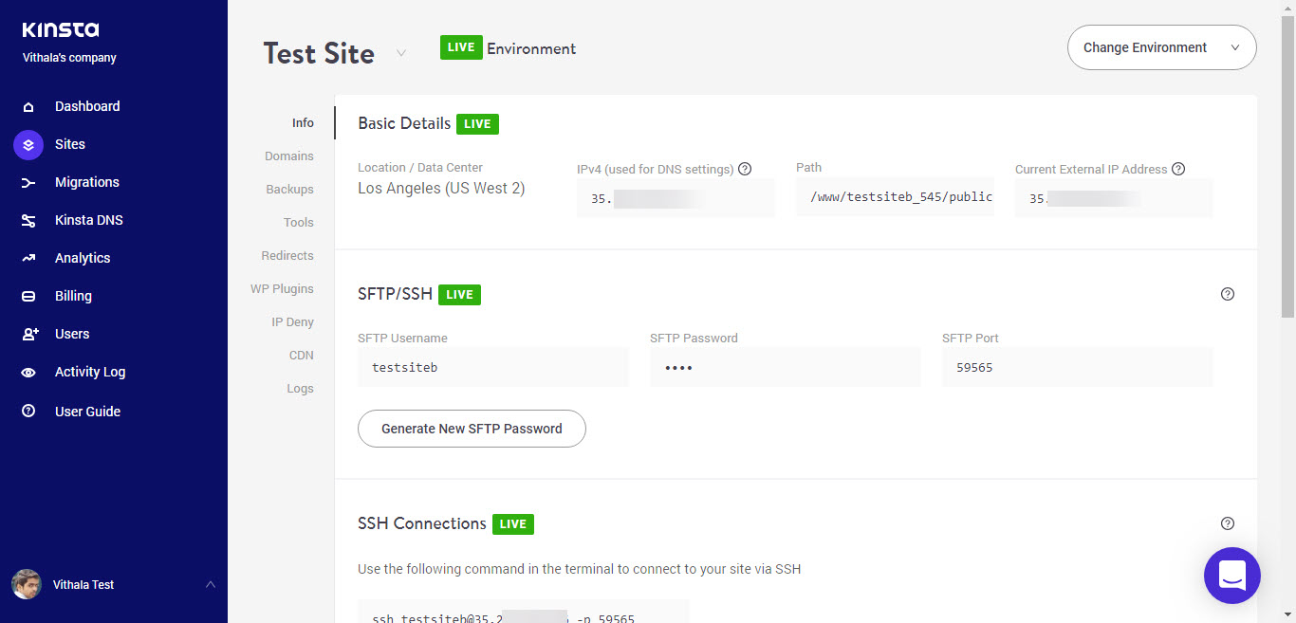Switch to the IP Deny tab
The image size is (1296, 623).
coord(293,322)
